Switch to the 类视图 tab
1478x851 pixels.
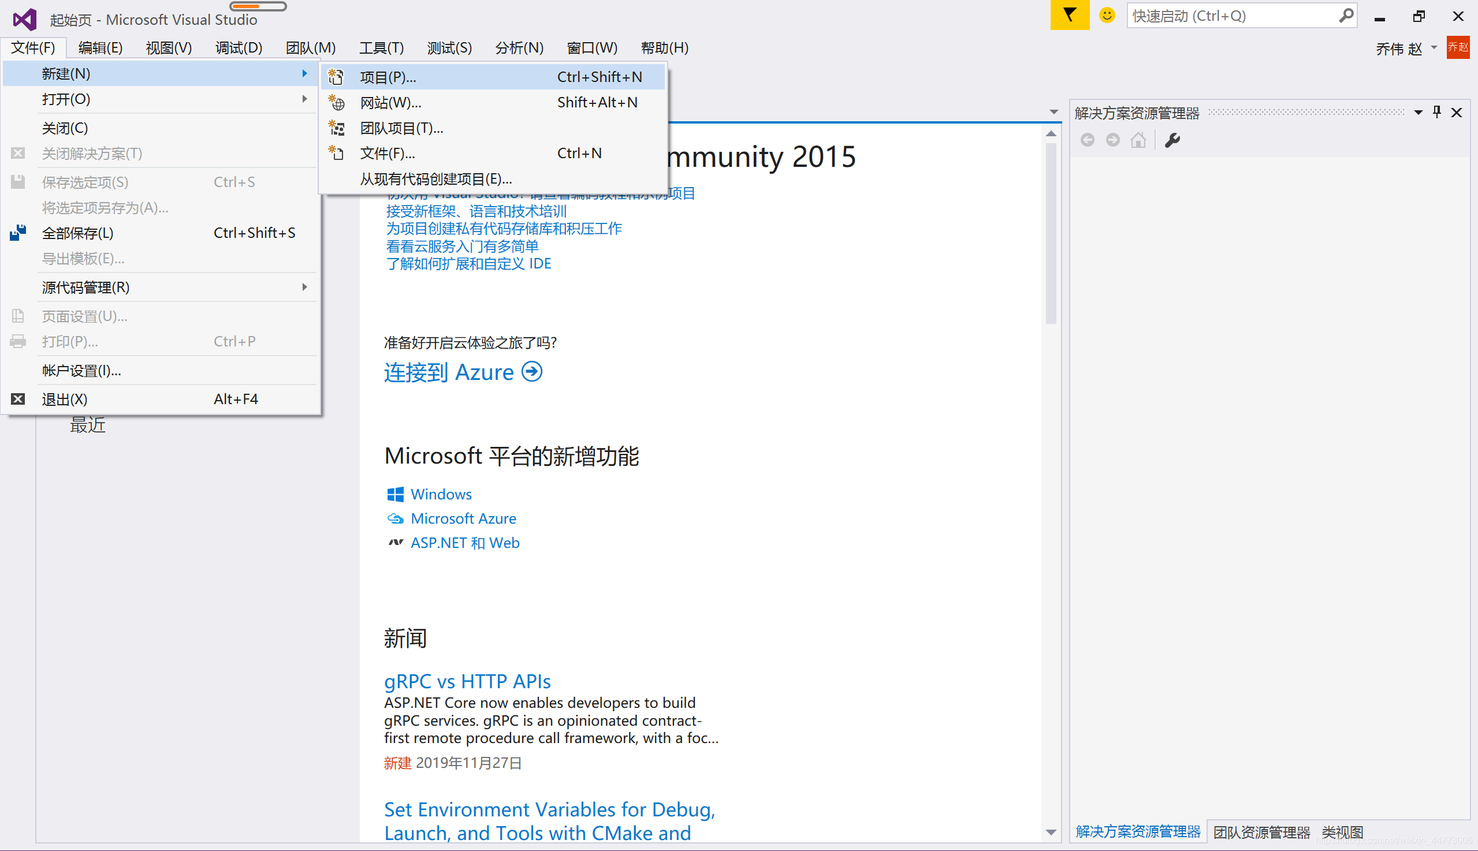click(x=1342, y=832)
